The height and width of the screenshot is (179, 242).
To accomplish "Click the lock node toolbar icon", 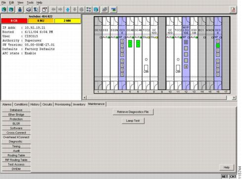I will 20,9.
